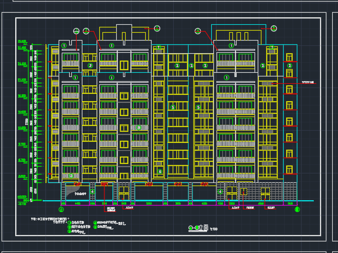
Task: Click the green axis bubble at bottom-left
Action: click(x=61, y=209)
